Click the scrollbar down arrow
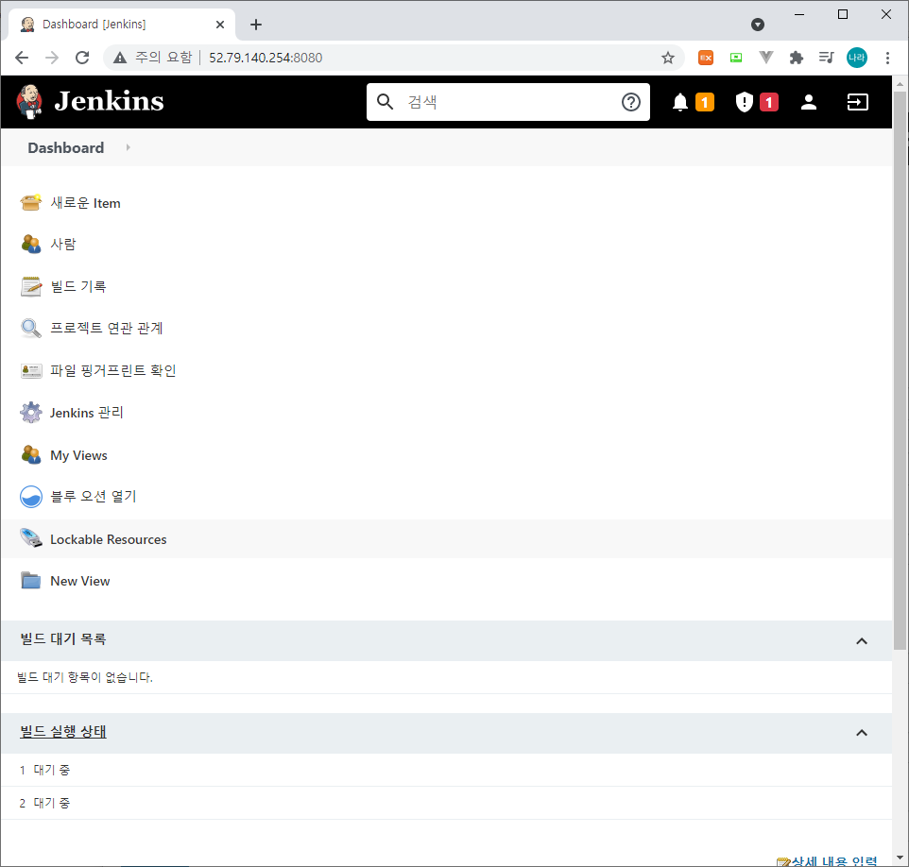Image resolution: width=909 pixels, height=867 pixels. point(900,858)
